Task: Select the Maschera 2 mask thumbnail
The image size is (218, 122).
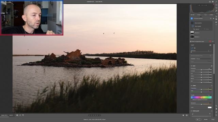Action: [192, 33]
